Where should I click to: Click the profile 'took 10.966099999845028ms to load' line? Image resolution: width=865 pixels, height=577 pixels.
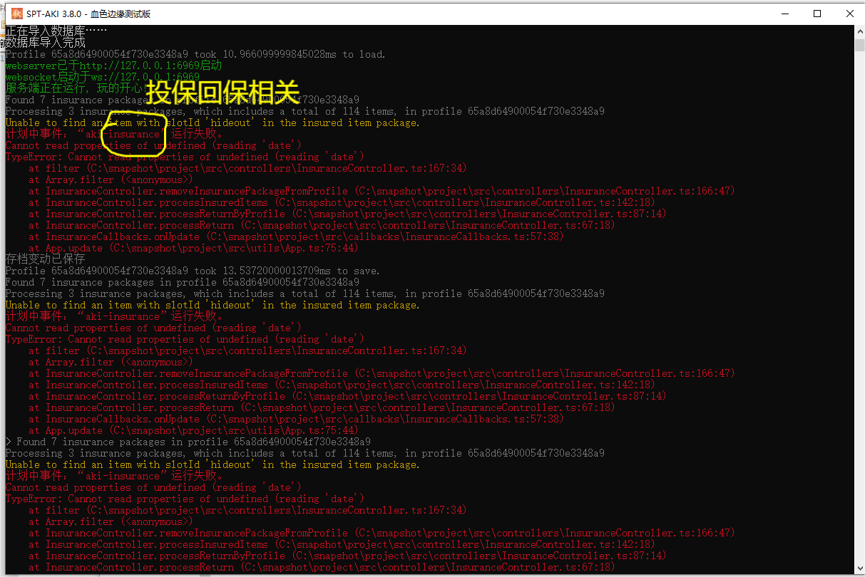point(195,54)
